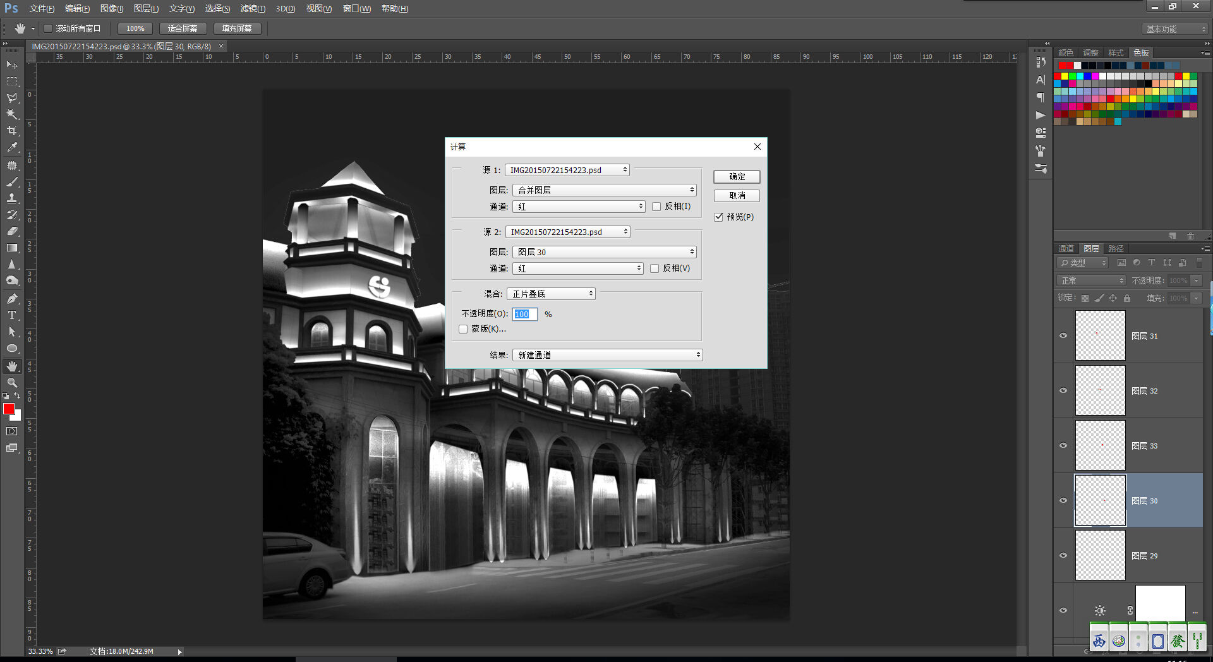Enable Scroll All Windows checkbox
The image size is (1213, 662).
47,28
